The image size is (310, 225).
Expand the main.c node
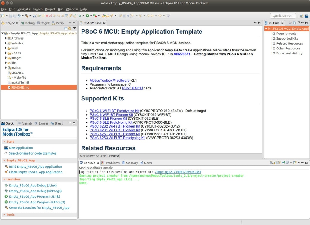(6, 67)
